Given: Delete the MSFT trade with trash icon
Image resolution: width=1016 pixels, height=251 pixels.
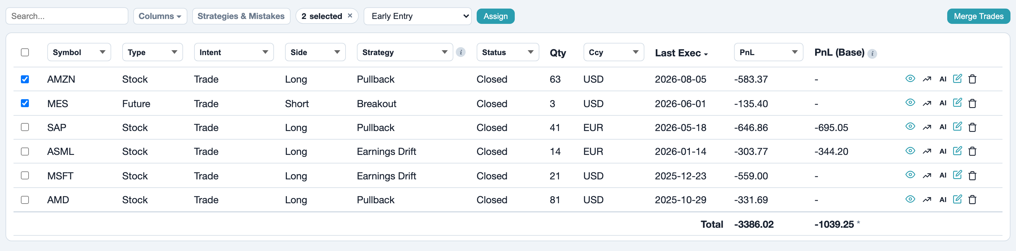Looking at the screenshot, I should [973, 176].
